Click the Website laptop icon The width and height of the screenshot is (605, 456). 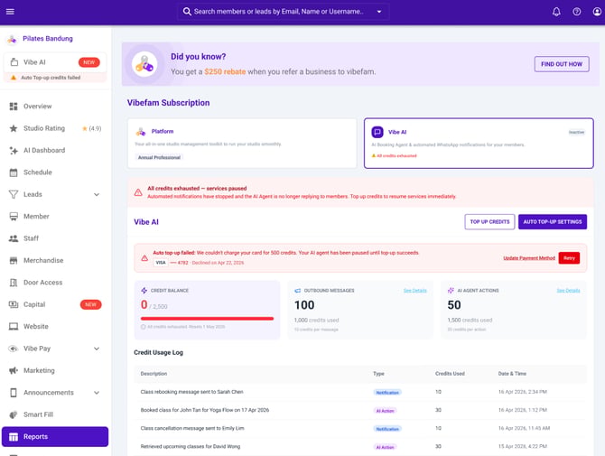[14, 326]
